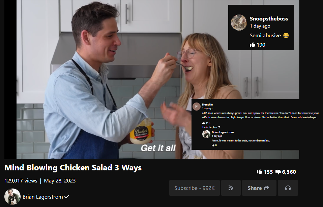Click Frenchie's F avatar circle
323x207 pixels.
click(196, 107)
